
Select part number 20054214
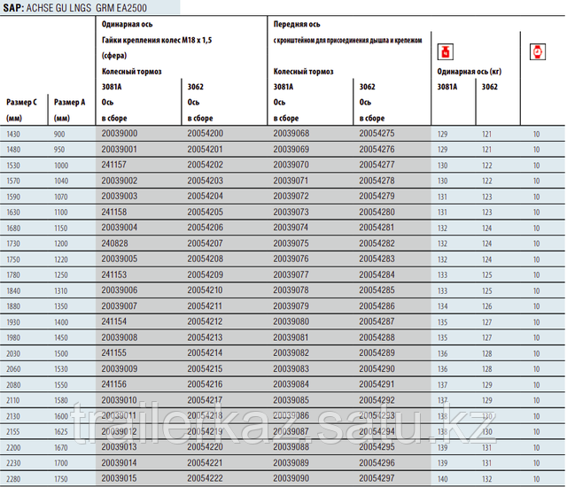click(205, 353)
